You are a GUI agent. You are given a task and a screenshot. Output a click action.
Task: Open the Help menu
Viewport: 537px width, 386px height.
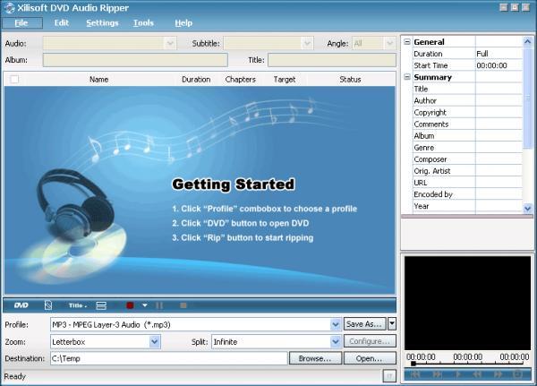183,23
